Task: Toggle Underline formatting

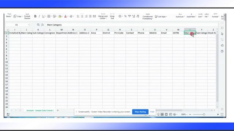Action: point(43,16)
